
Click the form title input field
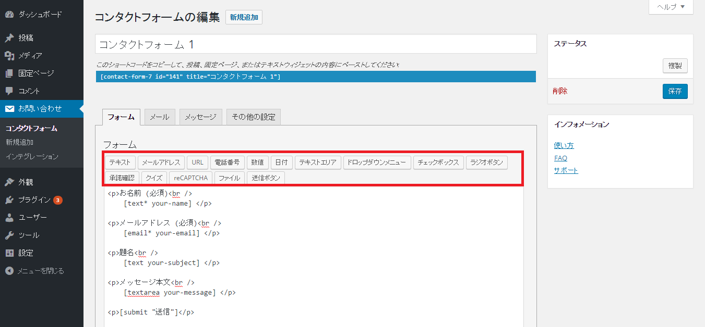[313, 44]
